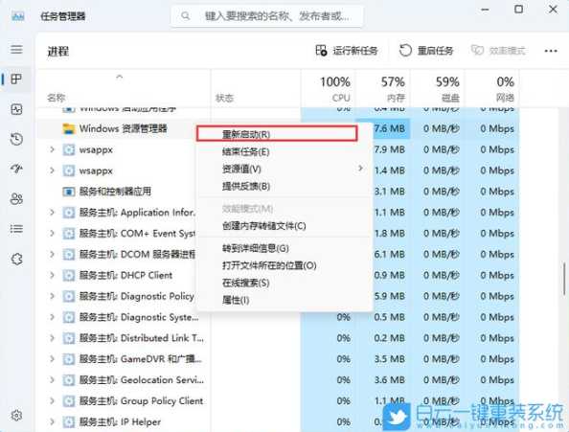The width and height of the screenshot is (569, 432).
Task: Expand 服务主机: Diagnostic Syste... row
Action: 52,317
